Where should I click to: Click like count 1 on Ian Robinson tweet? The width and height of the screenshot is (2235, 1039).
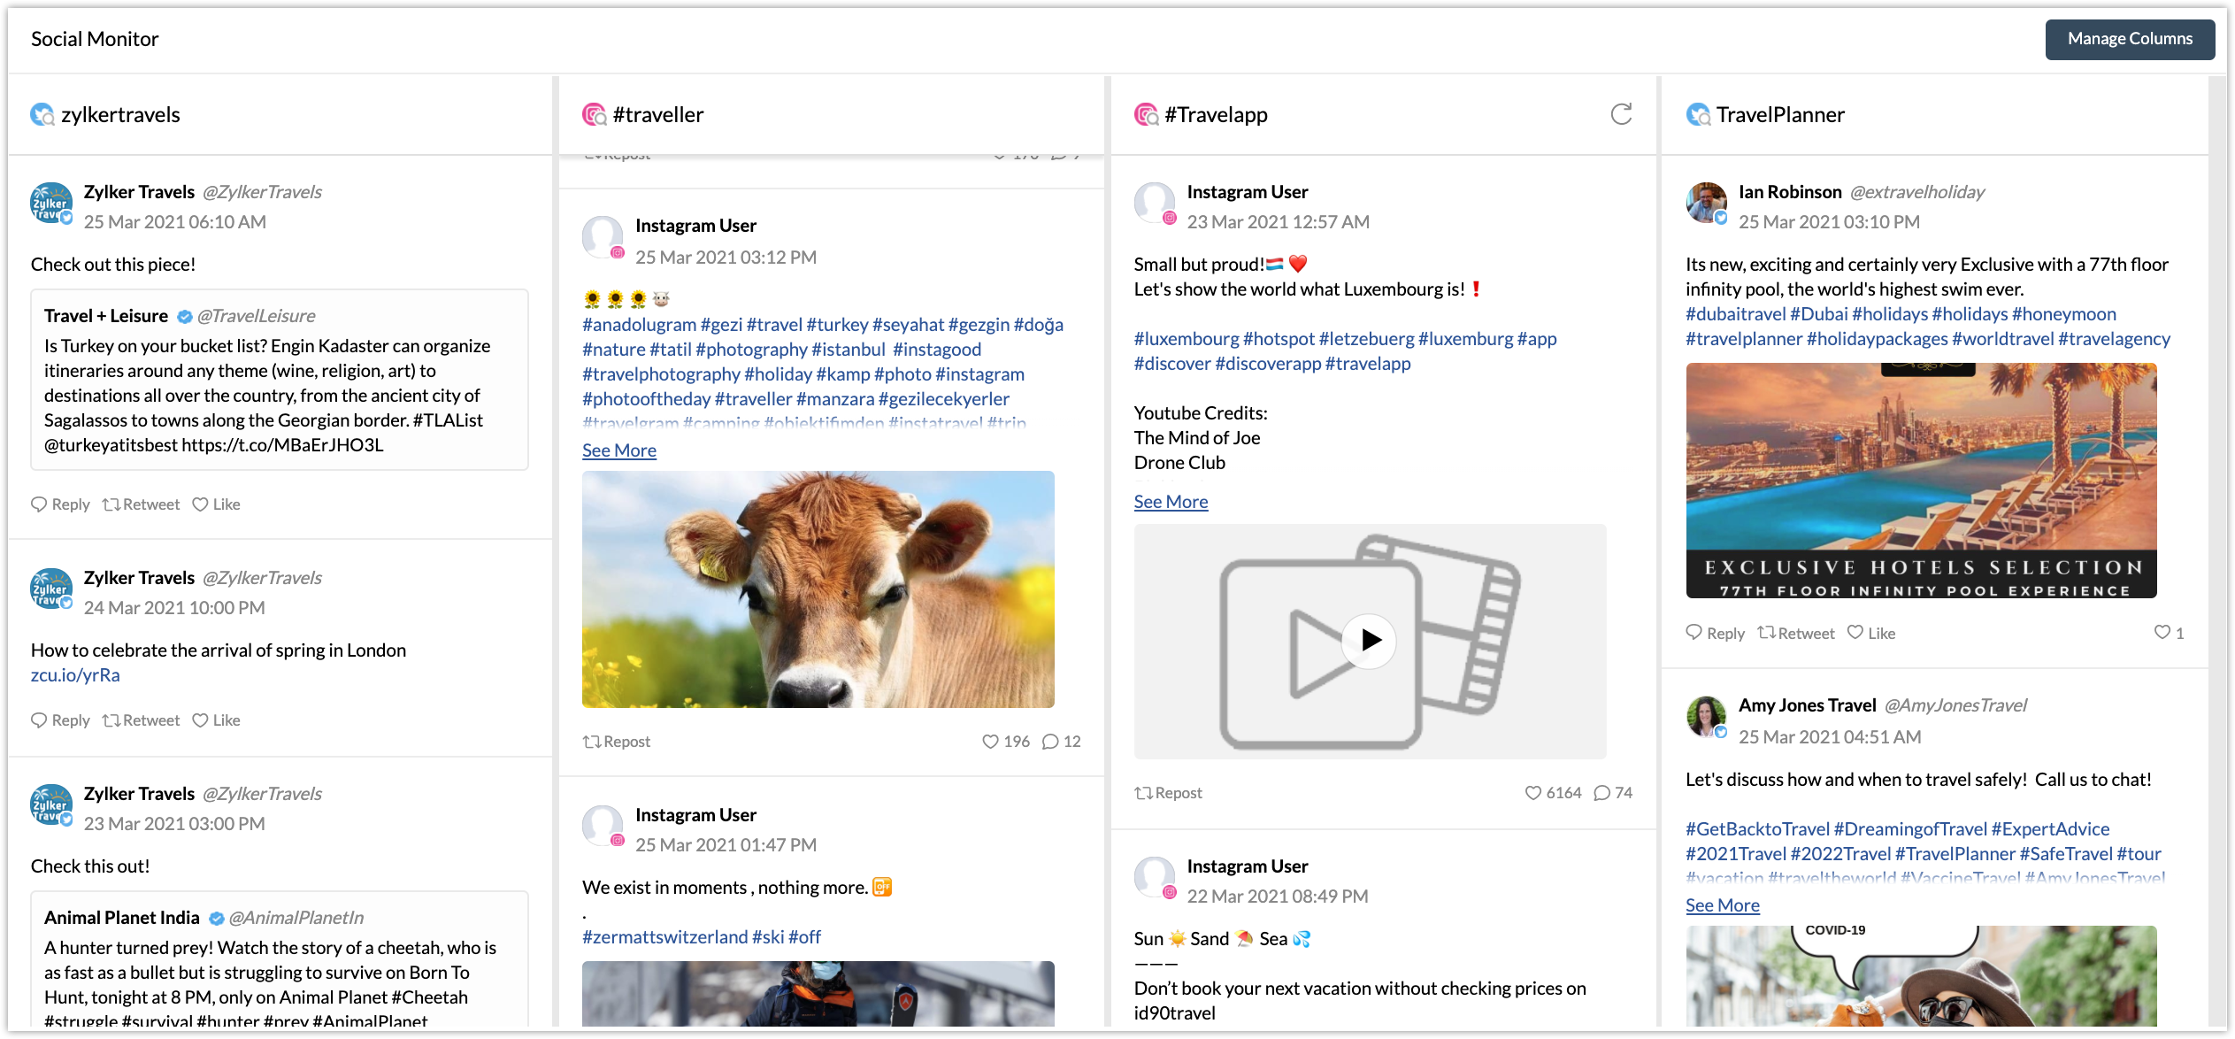[2169, 634]
